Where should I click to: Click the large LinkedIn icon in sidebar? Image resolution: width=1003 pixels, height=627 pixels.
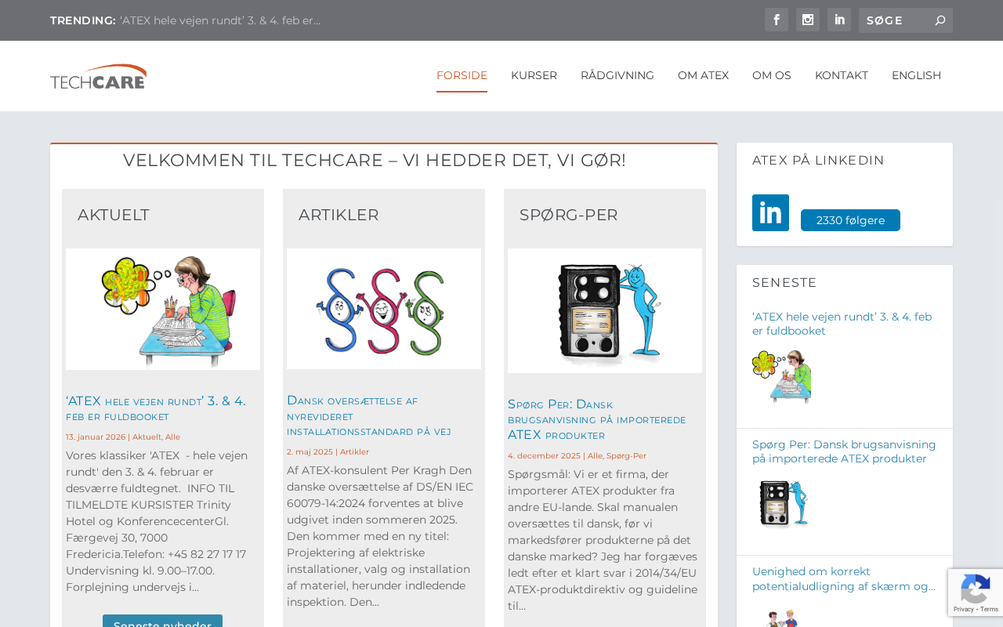point(770,212)
